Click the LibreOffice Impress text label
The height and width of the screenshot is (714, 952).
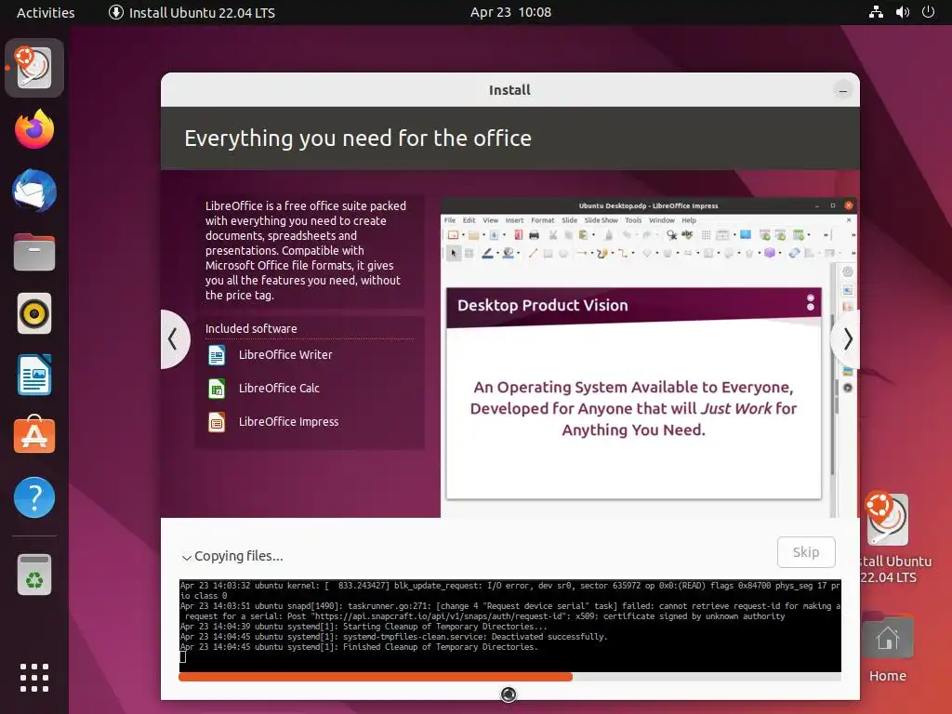point(288,421)
